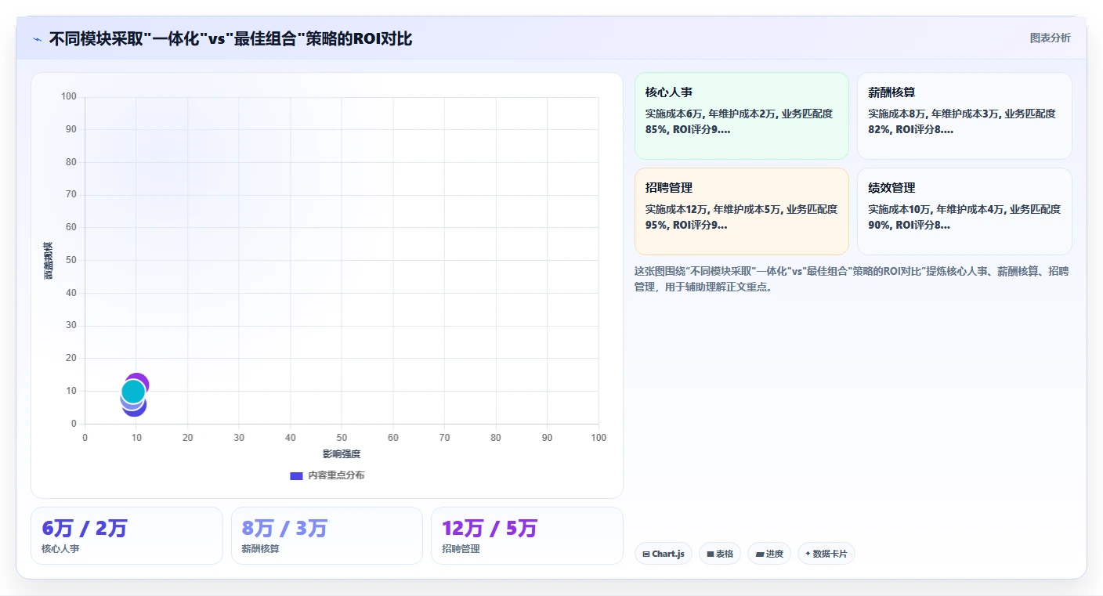Click the 影响强度 x-axis title
1103x596 pixels.
tap(342, 454)
